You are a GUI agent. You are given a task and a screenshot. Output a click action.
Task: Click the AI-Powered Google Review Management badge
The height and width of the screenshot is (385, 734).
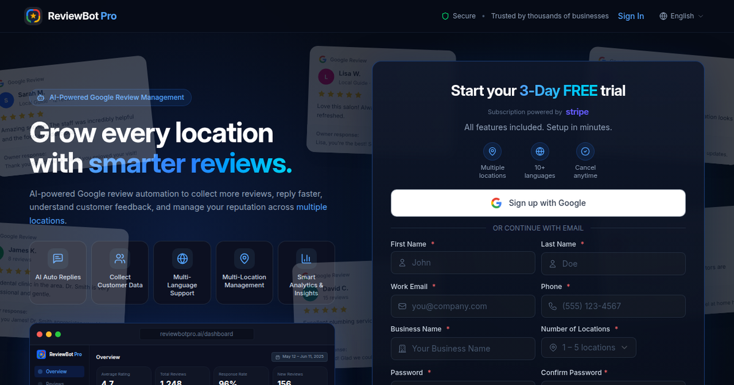click(110, 97)
